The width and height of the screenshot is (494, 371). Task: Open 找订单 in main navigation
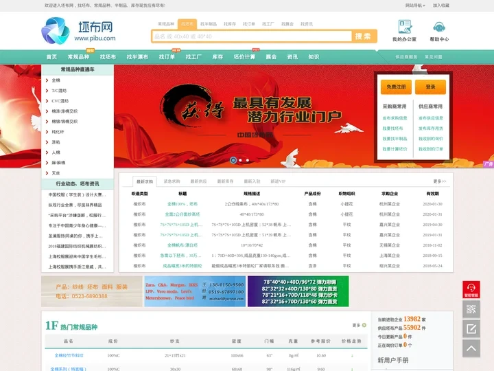(x=167, y=57)
